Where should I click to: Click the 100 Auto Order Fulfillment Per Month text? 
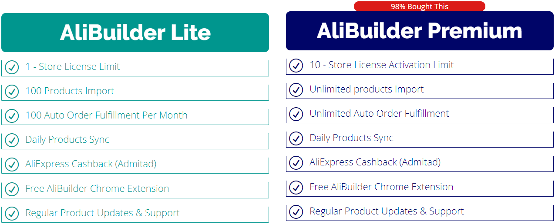click(x=106, y=115)
